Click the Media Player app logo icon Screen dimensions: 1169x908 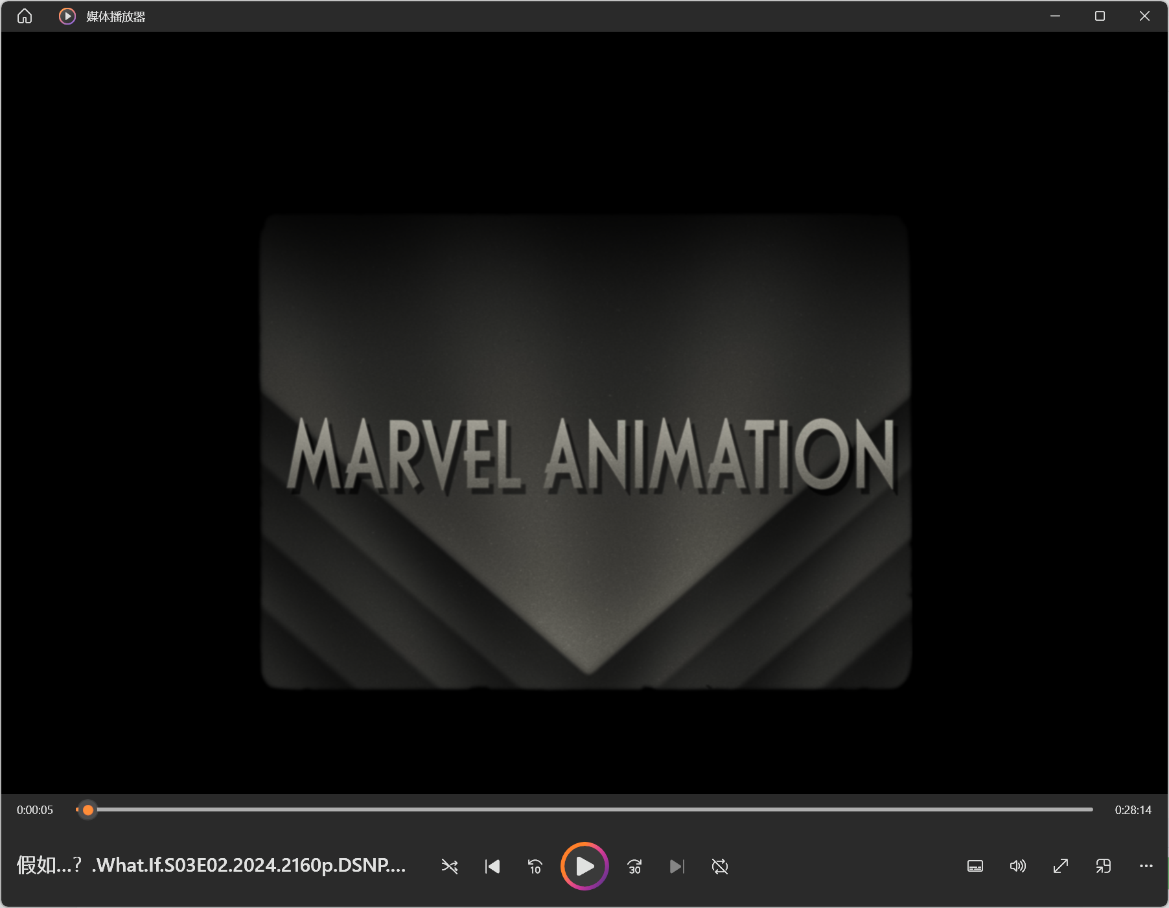coord(67,16)
